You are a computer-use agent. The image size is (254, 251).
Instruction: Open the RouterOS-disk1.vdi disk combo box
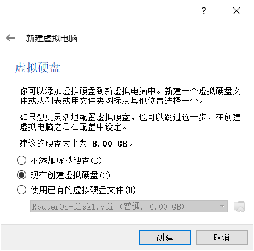coord(129,207)
